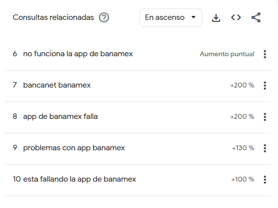Share the Consultas relacionadas widget
The height and width of the screenshot is (208, 278).
coord(256,17)
